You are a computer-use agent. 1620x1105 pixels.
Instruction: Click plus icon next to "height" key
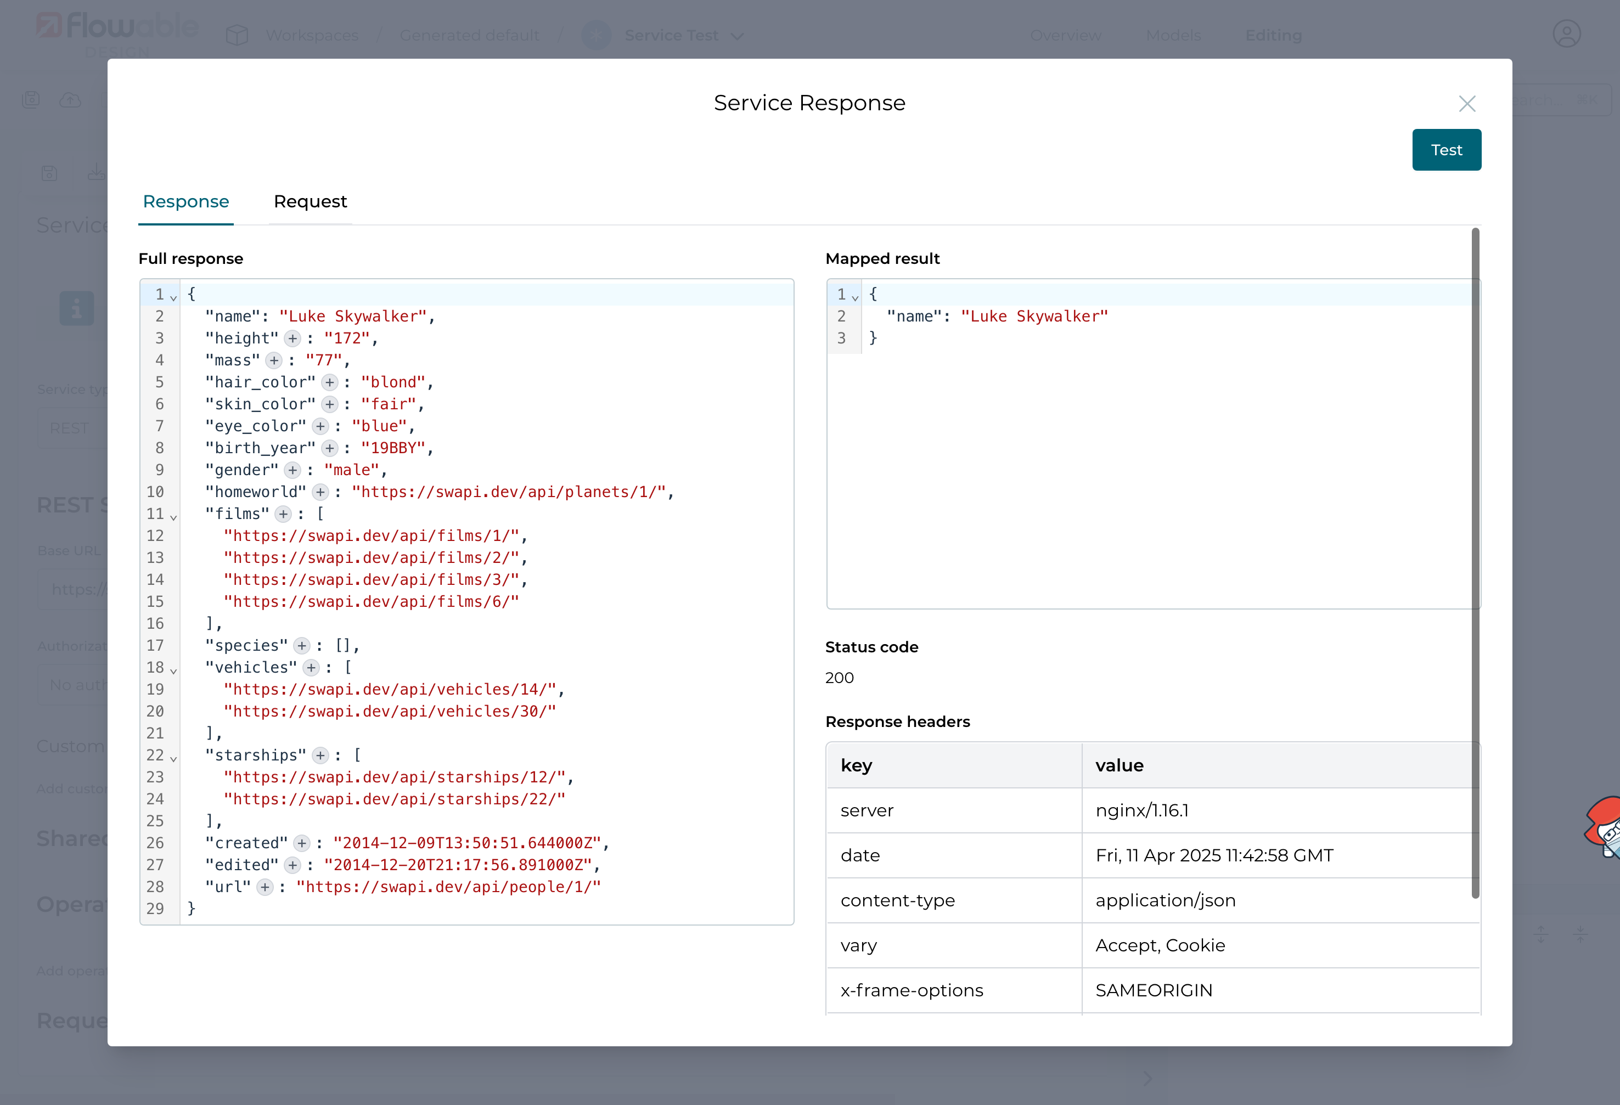pos(292,339)
